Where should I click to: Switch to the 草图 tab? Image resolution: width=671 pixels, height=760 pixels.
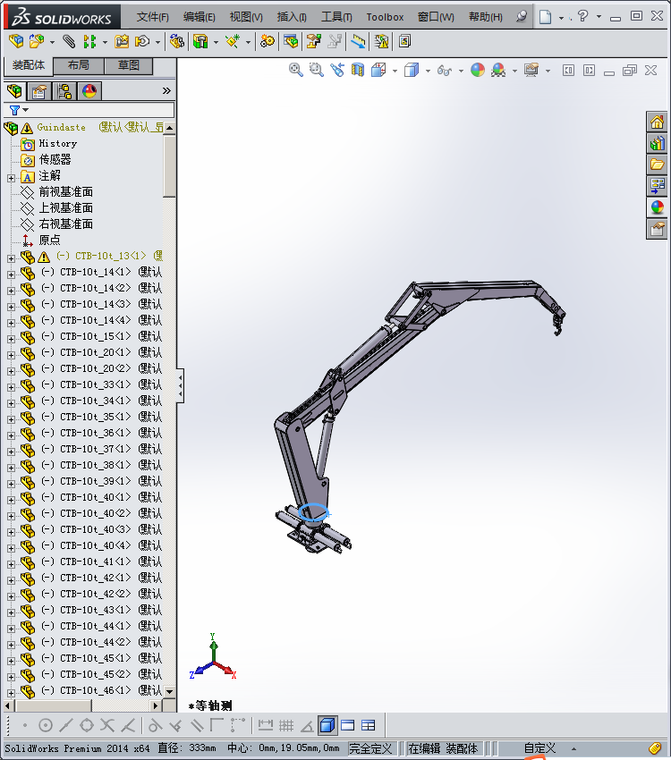[129, 65]
